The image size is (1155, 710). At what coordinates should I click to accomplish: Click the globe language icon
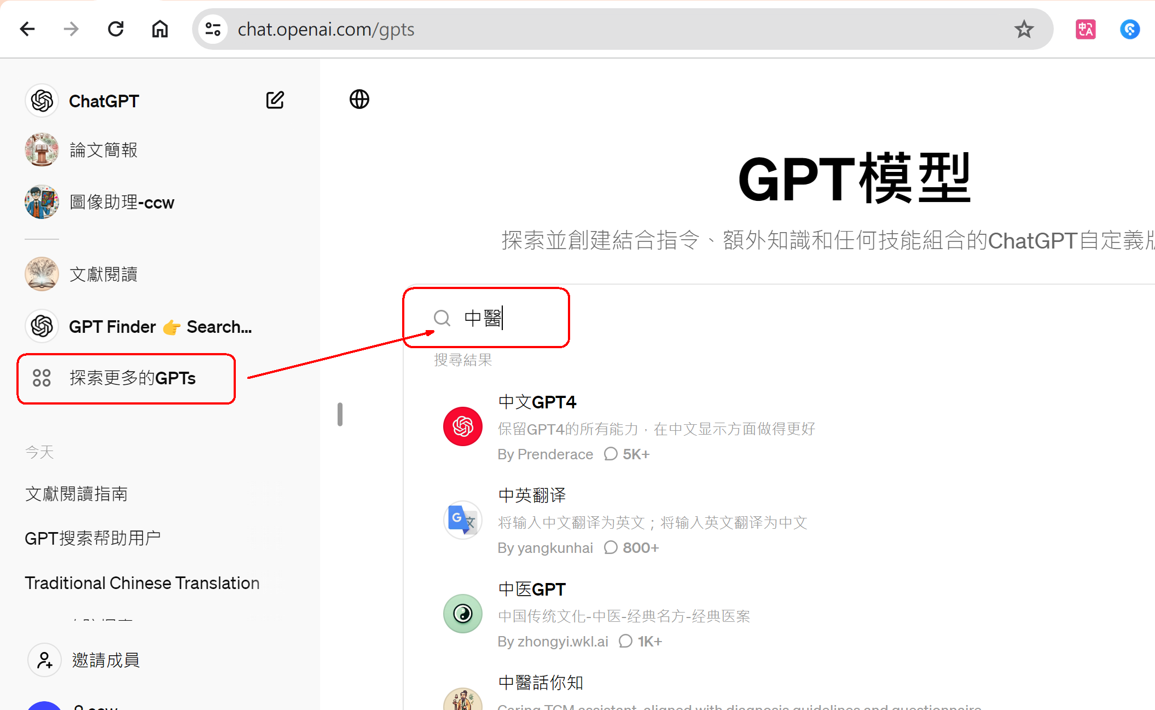click(x=359, y=100)
